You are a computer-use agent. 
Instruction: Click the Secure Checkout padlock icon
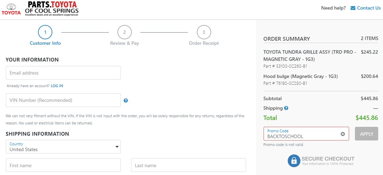tap(294, 161)
